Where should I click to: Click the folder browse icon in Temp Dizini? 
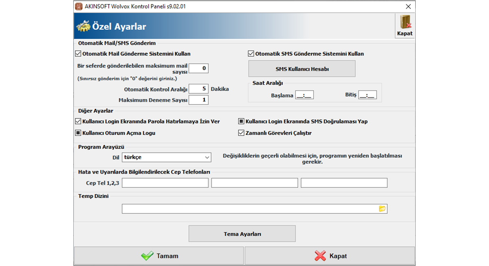pyautogui.click(x=382, y=209)
